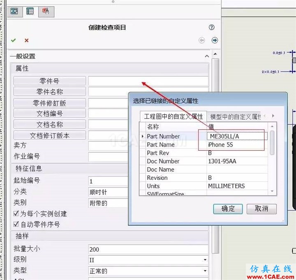Click the help question mark icon

pos(211,27)
